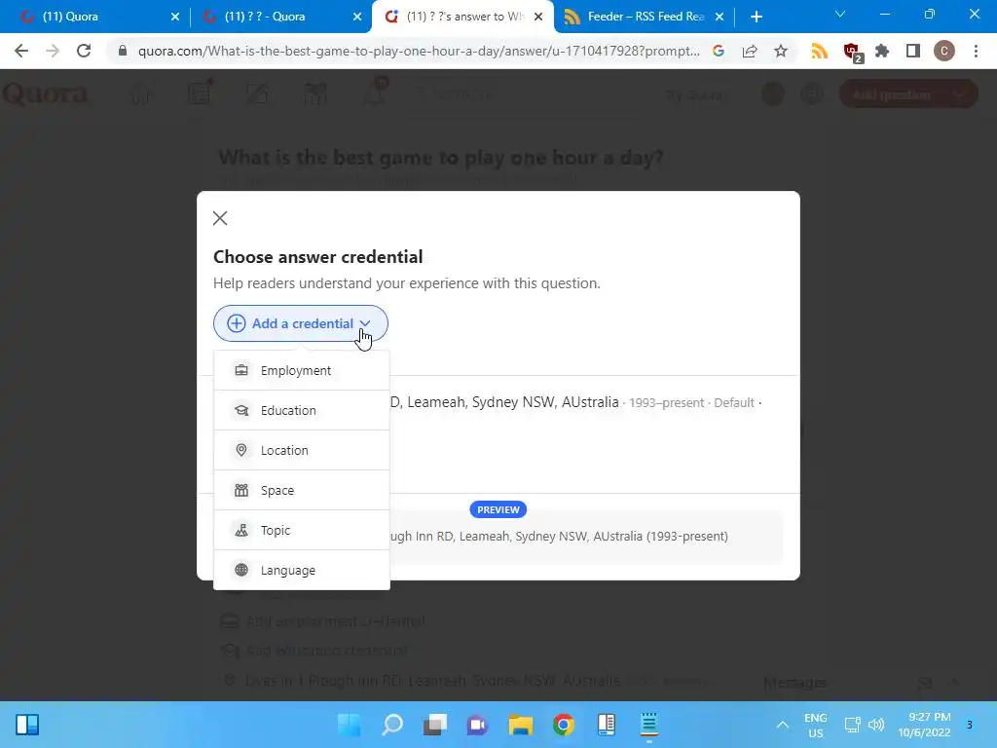Click the '1993–present' credential text
This screenshot has width=997, height=748.
click(x=666, y=403)
